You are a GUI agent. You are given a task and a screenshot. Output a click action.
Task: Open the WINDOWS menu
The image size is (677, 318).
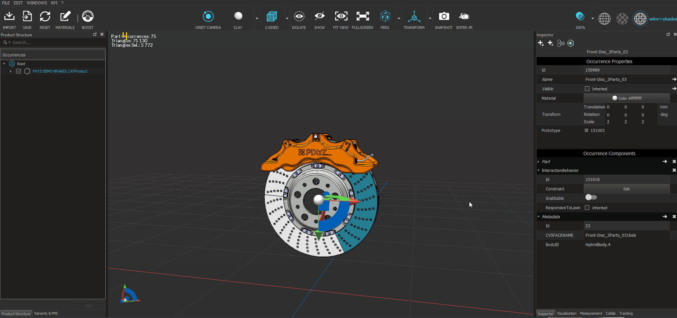tap(37, 3)
